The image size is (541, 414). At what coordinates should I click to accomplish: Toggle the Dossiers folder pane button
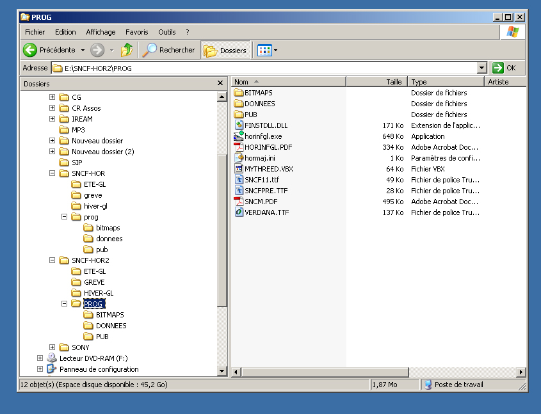point(225,51)
